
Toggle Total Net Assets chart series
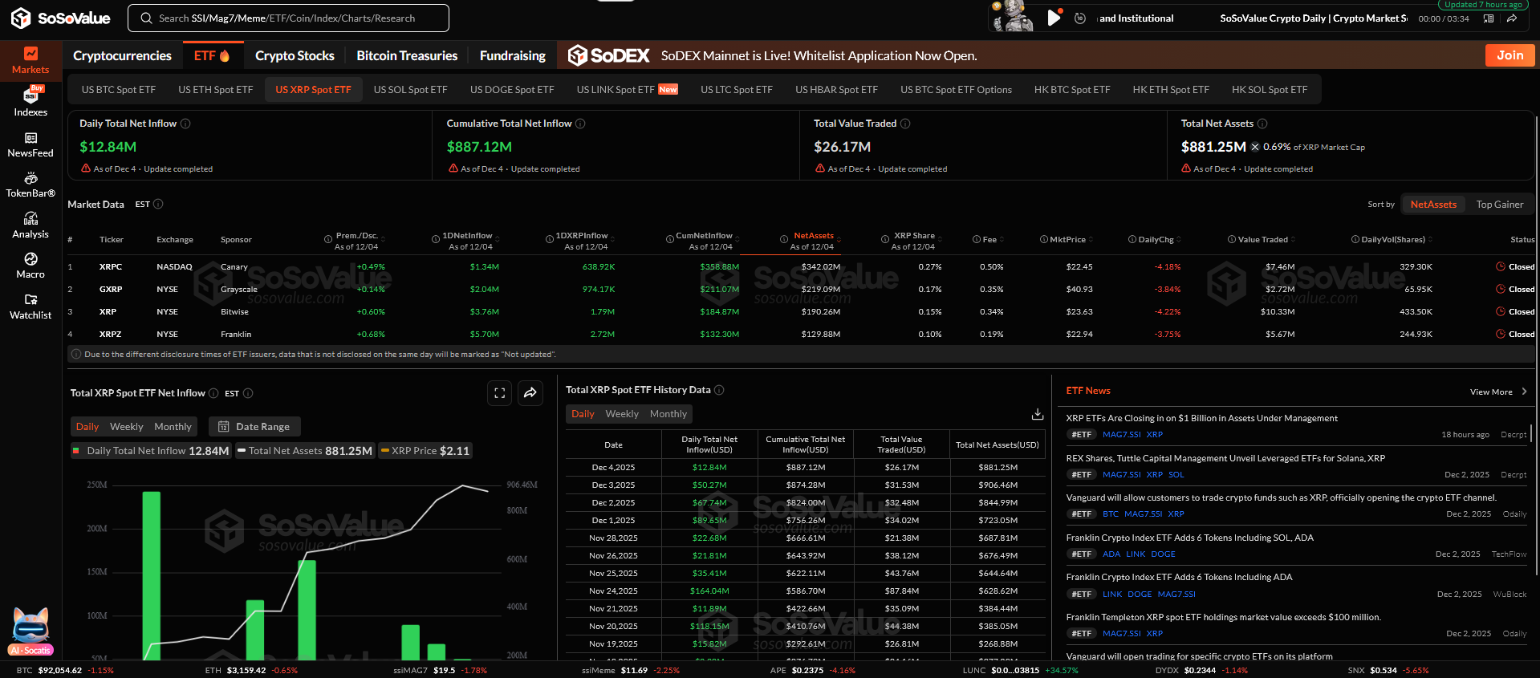(x=305, y=451)
